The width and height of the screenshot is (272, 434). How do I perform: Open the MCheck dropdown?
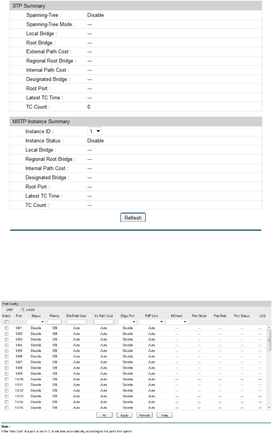click(176, 322)
